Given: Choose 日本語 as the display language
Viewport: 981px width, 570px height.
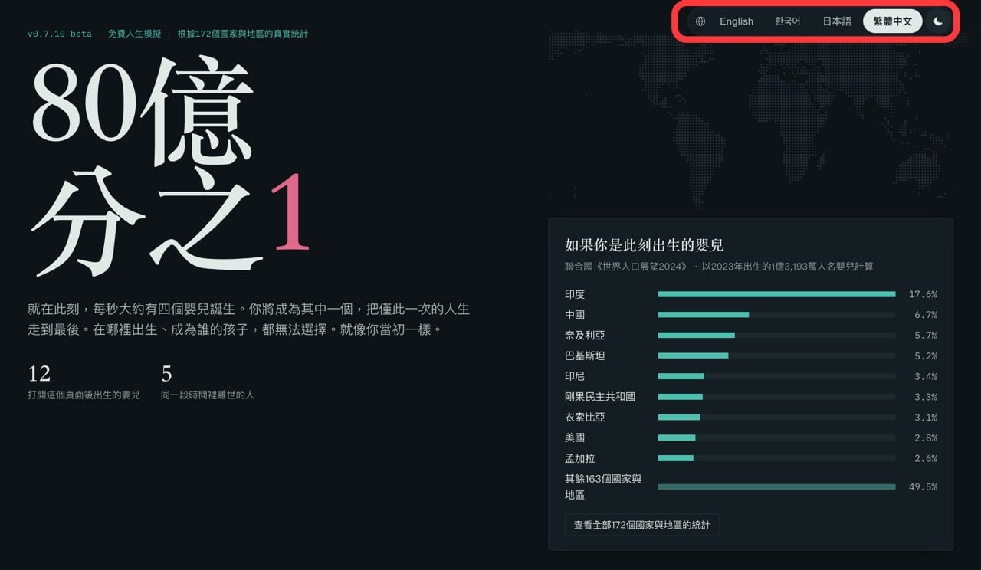Looking at the screenshot, I should [837, 21].
